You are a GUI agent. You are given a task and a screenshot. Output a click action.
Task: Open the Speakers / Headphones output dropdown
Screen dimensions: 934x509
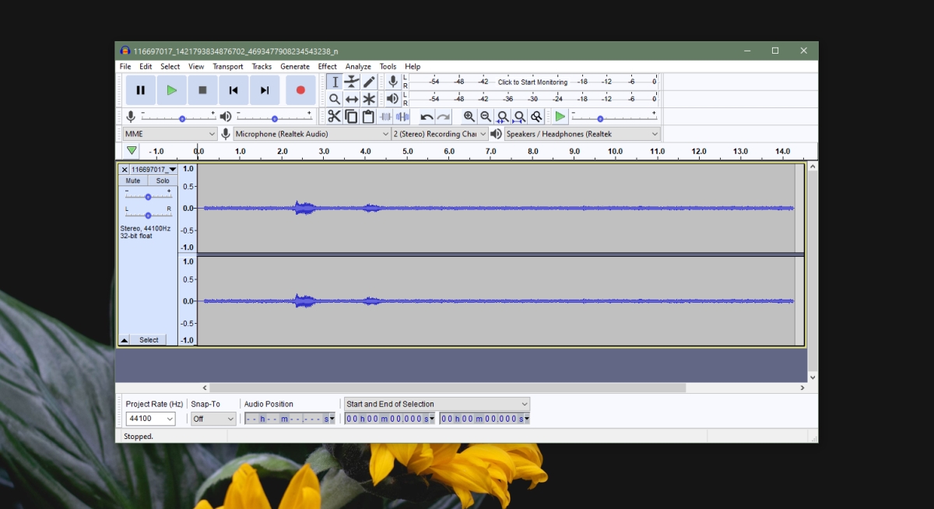(x=582, y=134)
